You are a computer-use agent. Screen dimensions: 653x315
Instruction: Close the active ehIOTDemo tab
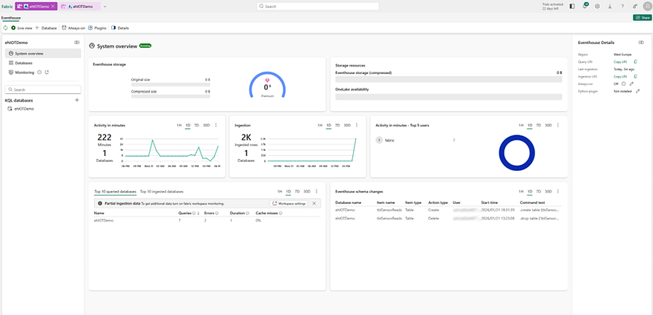(x=53, y=6)
